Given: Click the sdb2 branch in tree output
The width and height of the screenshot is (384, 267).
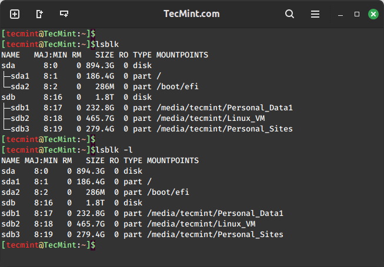Looking at the screenshot, I should (x=20, y=118).
